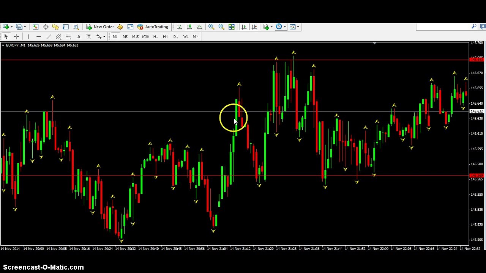
Task: Toggle the AutoTrading button
Action: click(x=153, y=27)
